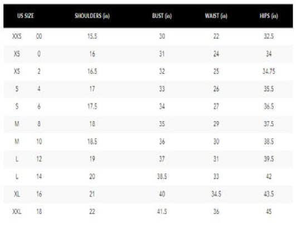Image resolution: width=297 pixels, height=226 pixels.
Task: Click waist value 29
Action: point(216,124)
